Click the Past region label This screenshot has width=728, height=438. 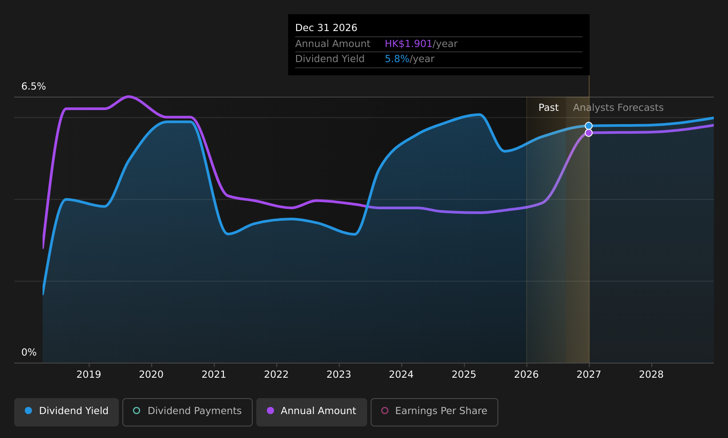tap(548, 108)
